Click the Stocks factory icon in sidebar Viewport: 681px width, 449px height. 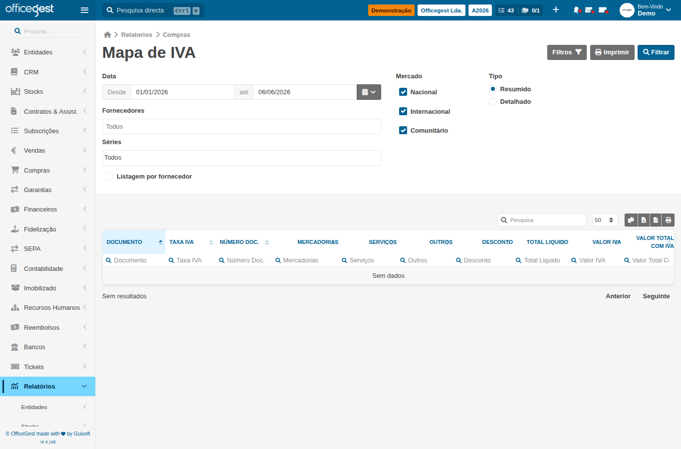(15, 91)
